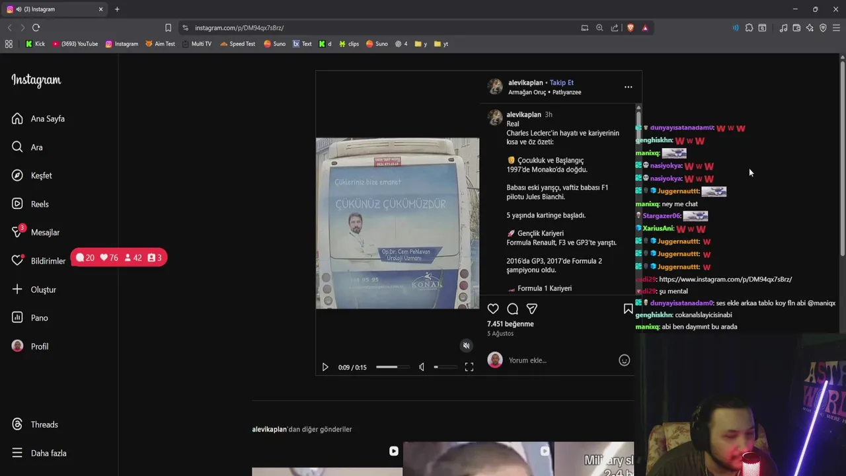The height and width of the screenshot is (476, 846).
Task: Open Profil page
Action: click(x=30, y=346)
